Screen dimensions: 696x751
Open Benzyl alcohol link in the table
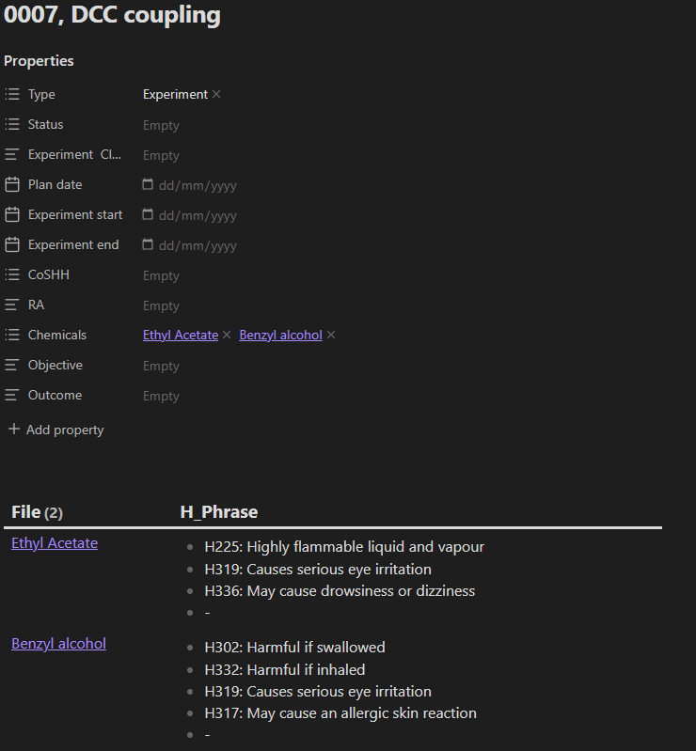pyautogui.click(x=58, y=644)
